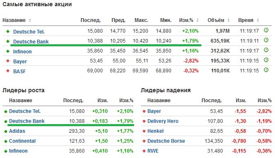Click Послед. header in top table
Image resolution: width=275 pixels, height=158 pixels.
91,20
